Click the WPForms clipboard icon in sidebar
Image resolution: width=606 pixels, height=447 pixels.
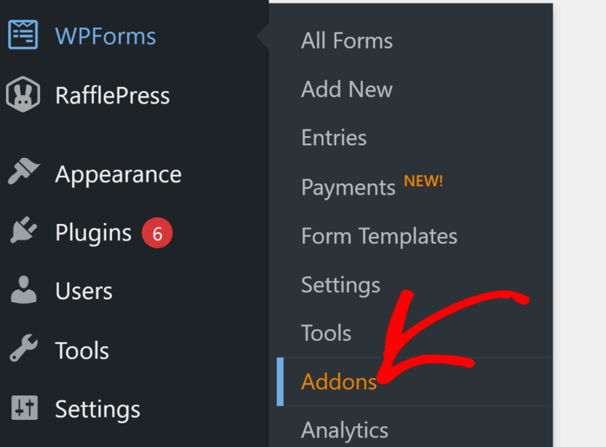tap(22, 35)
